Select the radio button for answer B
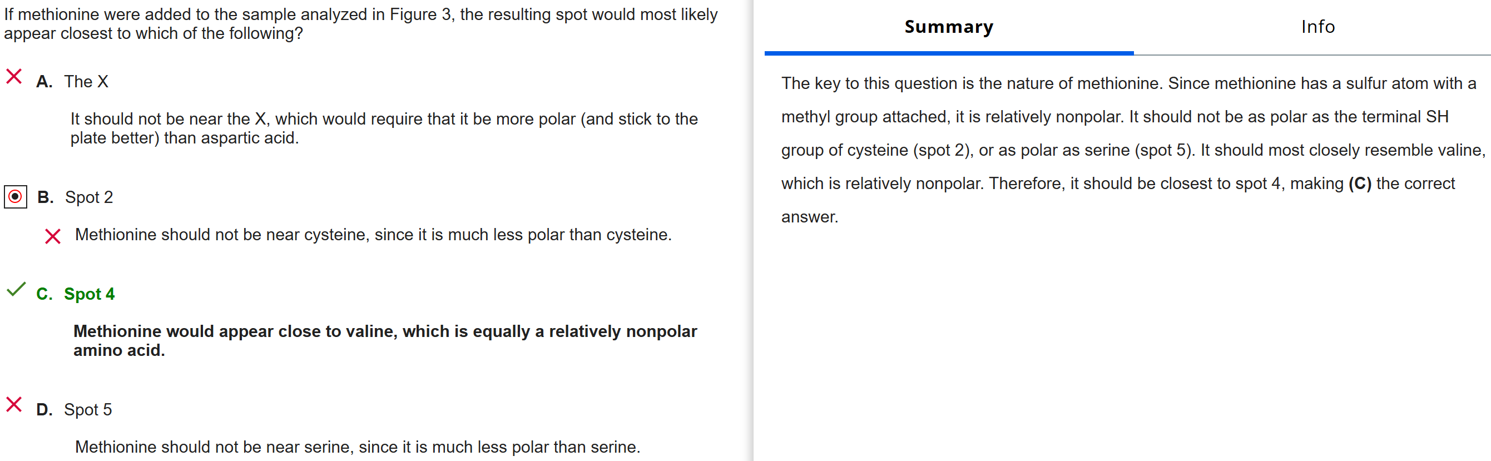1491x461 pixels. coord(16,197)
